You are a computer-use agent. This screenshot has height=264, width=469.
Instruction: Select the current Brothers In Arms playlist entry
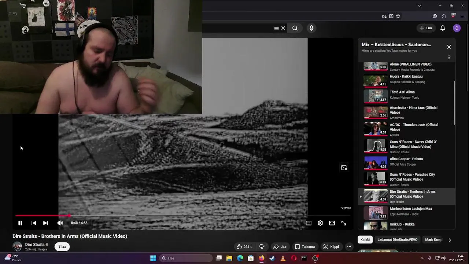point(407,197)
